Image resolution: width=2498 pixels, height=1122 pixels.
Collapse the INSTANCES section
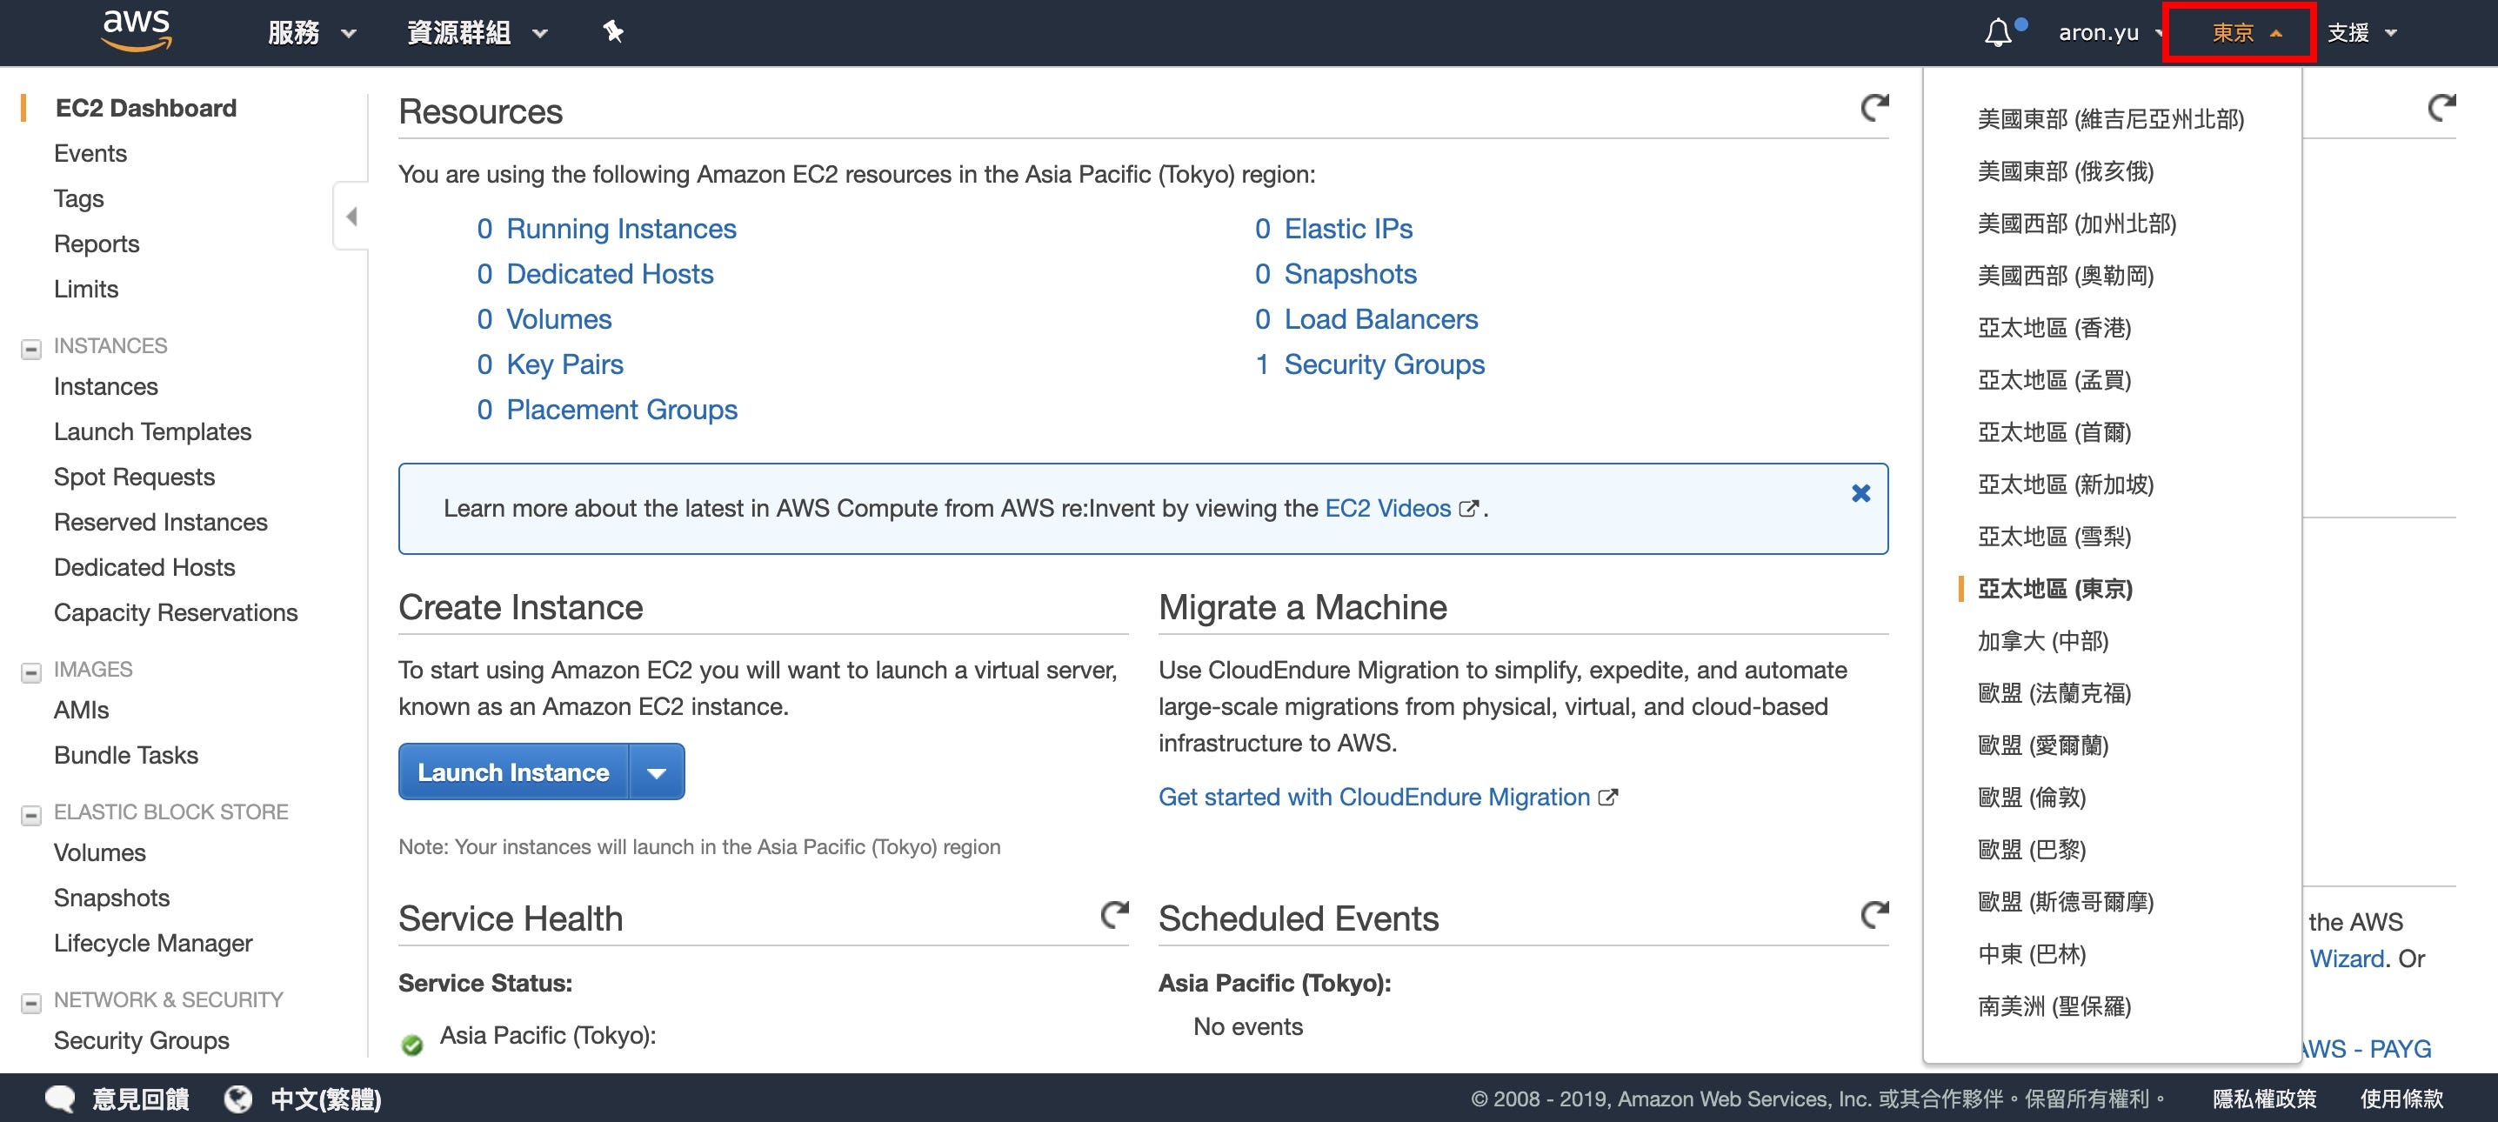pyautogui.click(x=31, y=348)
